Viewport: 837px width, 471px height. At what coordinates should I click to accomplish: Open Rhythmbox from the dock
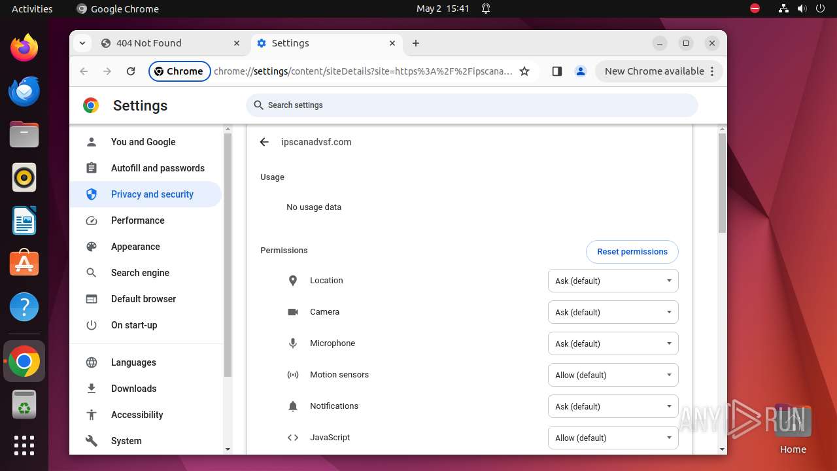tap(24, 177)
